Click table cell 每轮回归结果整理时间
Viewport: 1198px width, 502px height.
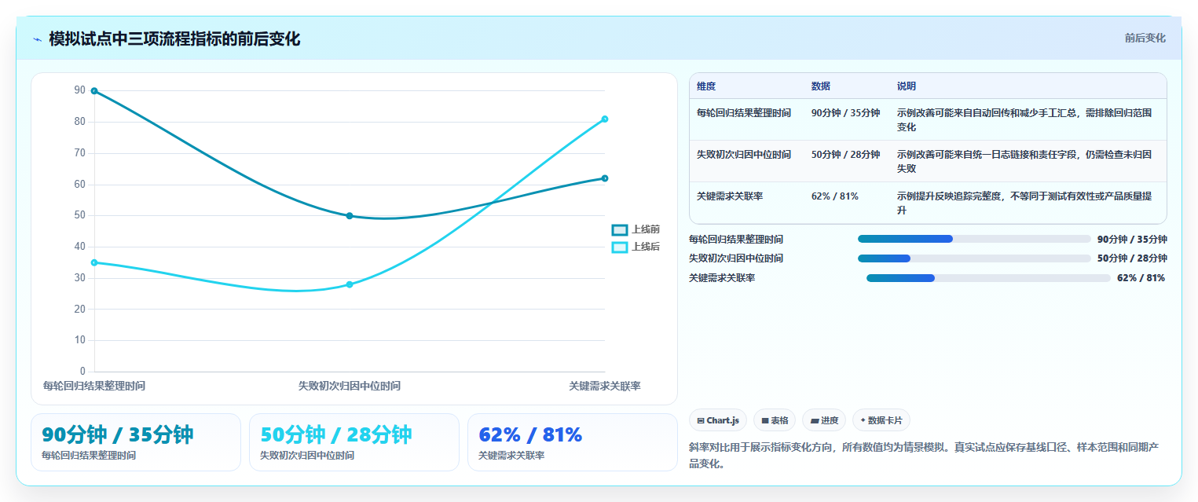click(x=744, y=113)
